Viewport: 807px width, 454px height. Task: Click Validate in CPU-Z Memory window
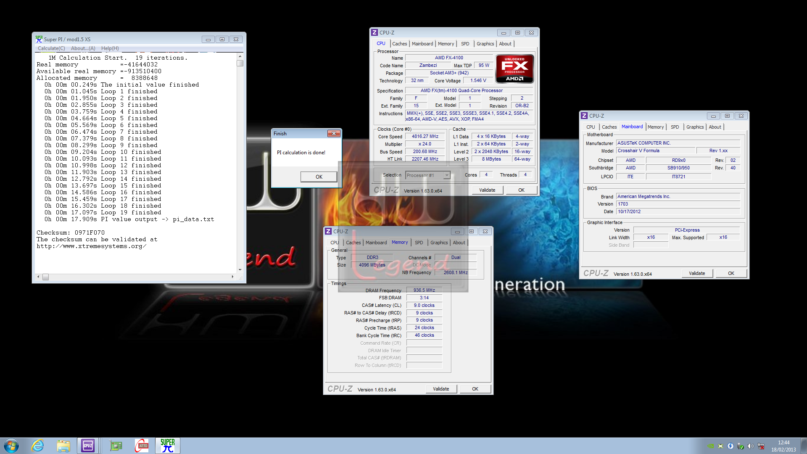point(441,389)
